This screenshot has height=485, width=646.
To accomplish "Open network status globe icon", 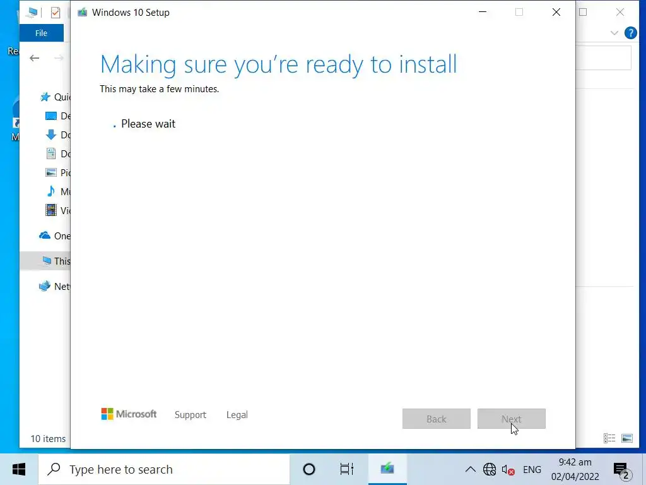I will point(490,469).
